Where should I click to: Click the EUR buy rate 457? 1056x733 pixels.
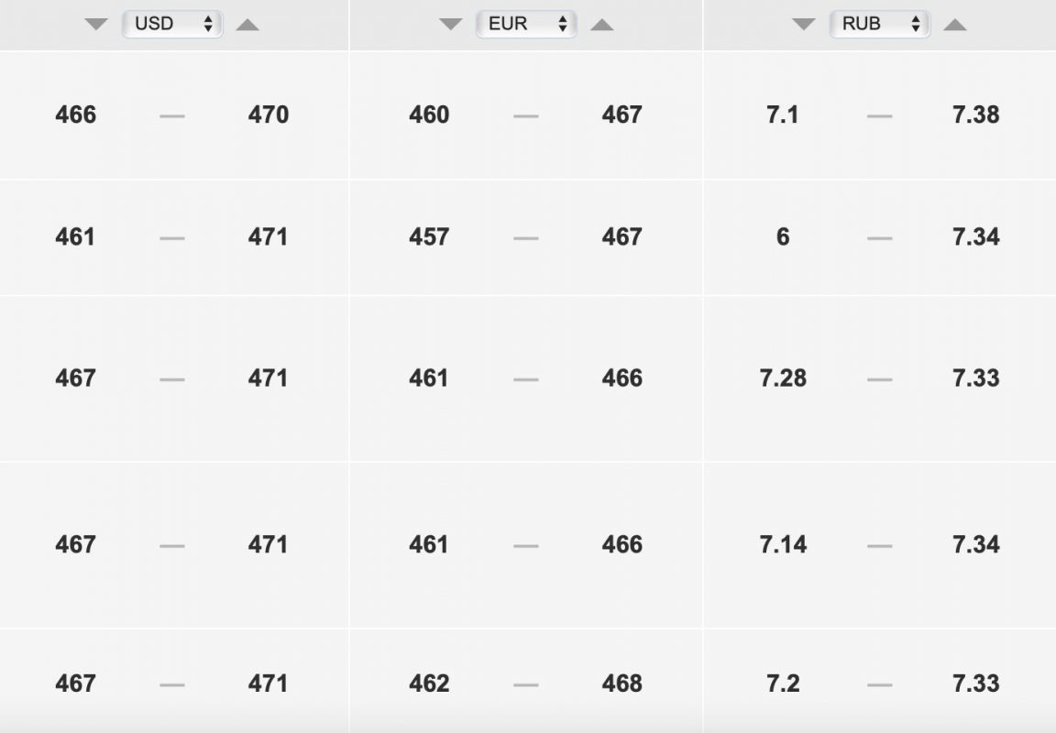coord(429,237)
